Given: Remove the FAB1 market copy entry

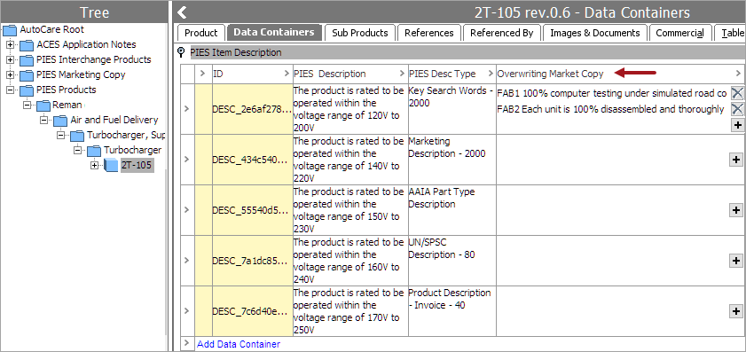Looking at the screenshot, I should pos(737,93).
